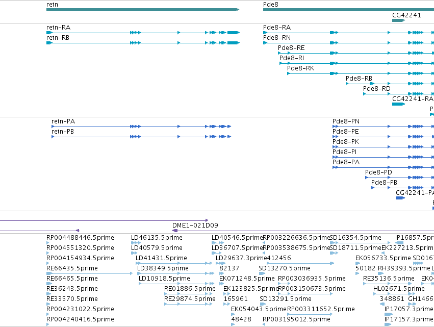Select the LD40546.5prime EST
Screen dimensions: 434x327
tap(218, 243)
